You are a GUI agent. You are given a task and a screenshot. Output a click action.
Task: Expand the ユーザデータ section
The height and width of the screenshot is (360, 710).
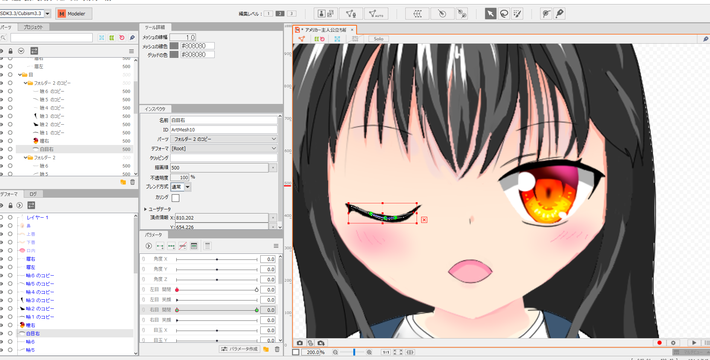pos(145,209)
